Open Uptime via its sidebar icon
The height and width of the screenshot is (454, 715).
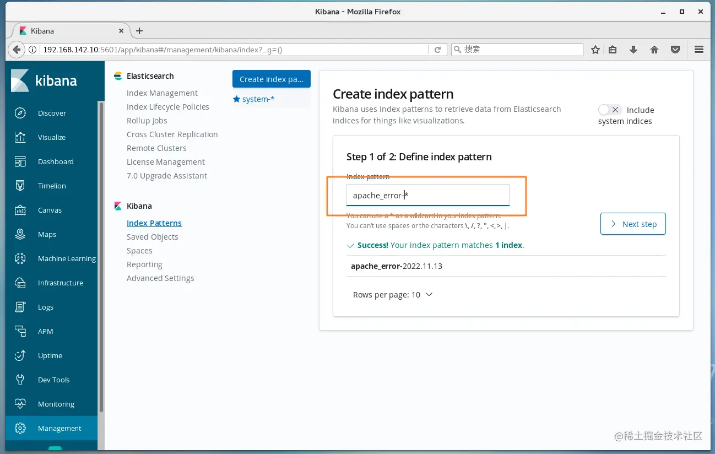pos(20,355)
